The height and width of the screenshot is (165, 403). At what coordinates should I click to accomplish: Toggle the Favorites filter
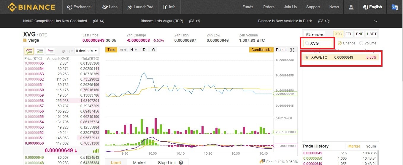click(315, 34)
